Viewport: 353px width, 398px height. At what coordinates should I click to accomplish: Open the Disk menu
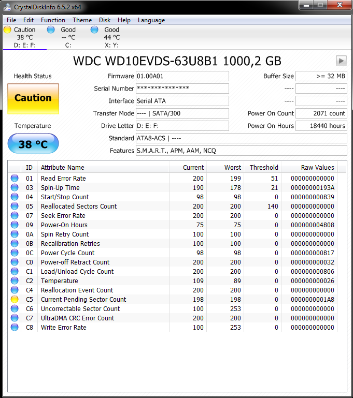(x=105, y=20)
